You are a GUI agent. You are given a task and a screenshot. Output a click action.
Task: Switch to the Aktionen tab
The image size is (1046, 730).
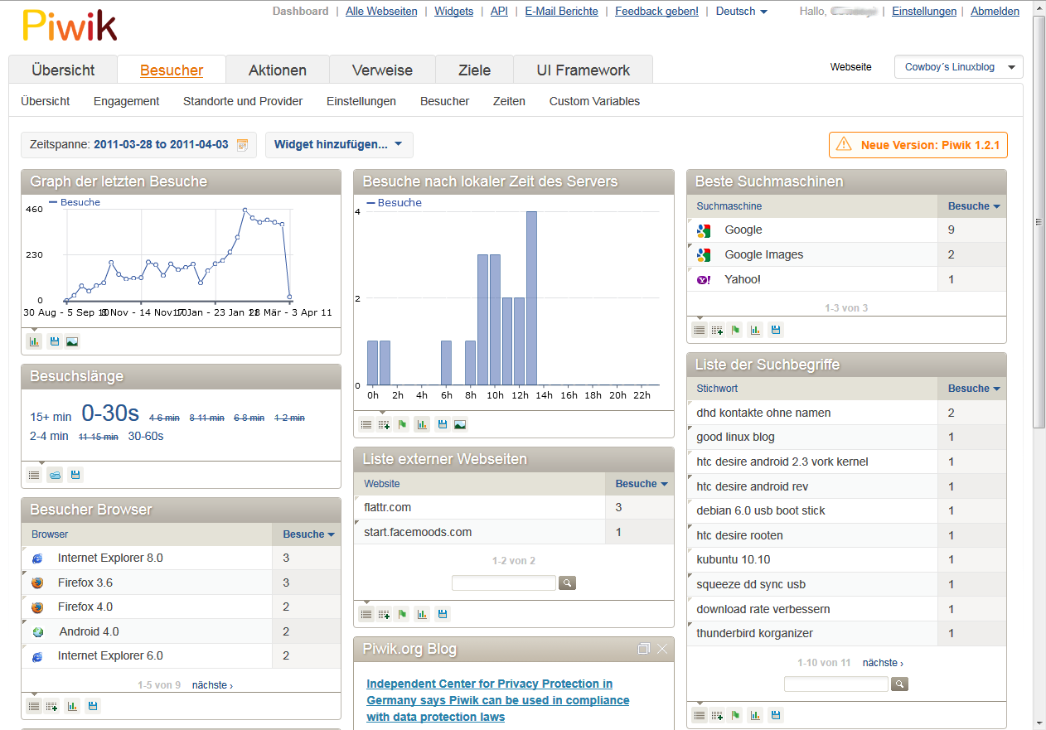pyautogui.click(x=278, y=70)
